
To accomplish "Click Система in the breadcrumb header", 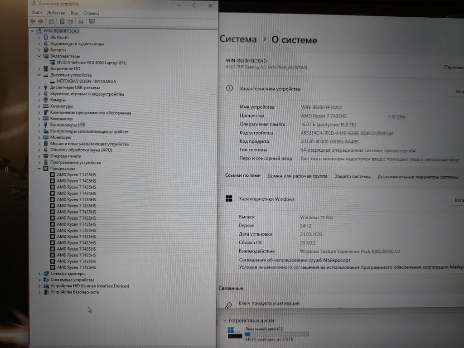I will (238, 39).
